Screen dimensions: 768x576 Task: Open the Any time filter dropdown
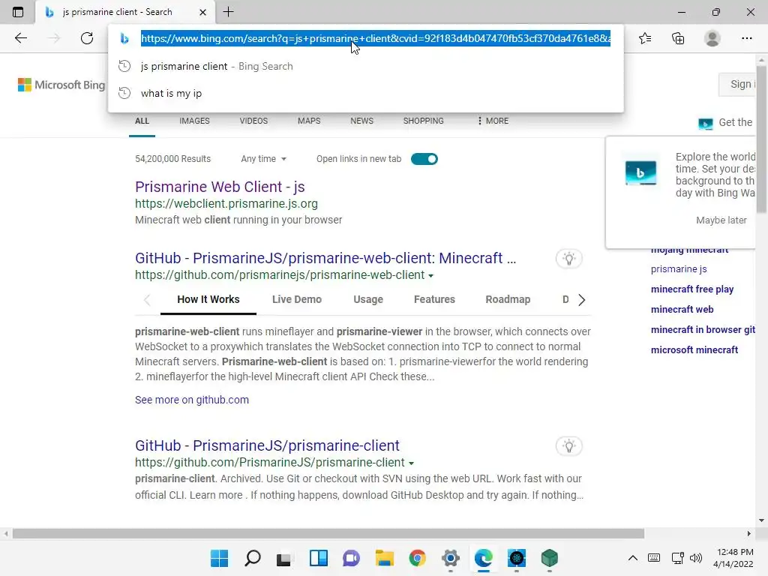(x=263, y=159)
